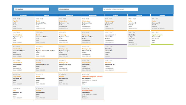Open the Tang Soo Do class

tap(23, 79)
